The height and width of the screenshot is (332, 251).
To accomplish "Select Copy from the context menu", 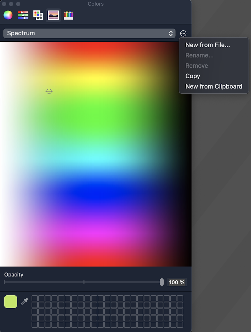I will click(192, 76).
